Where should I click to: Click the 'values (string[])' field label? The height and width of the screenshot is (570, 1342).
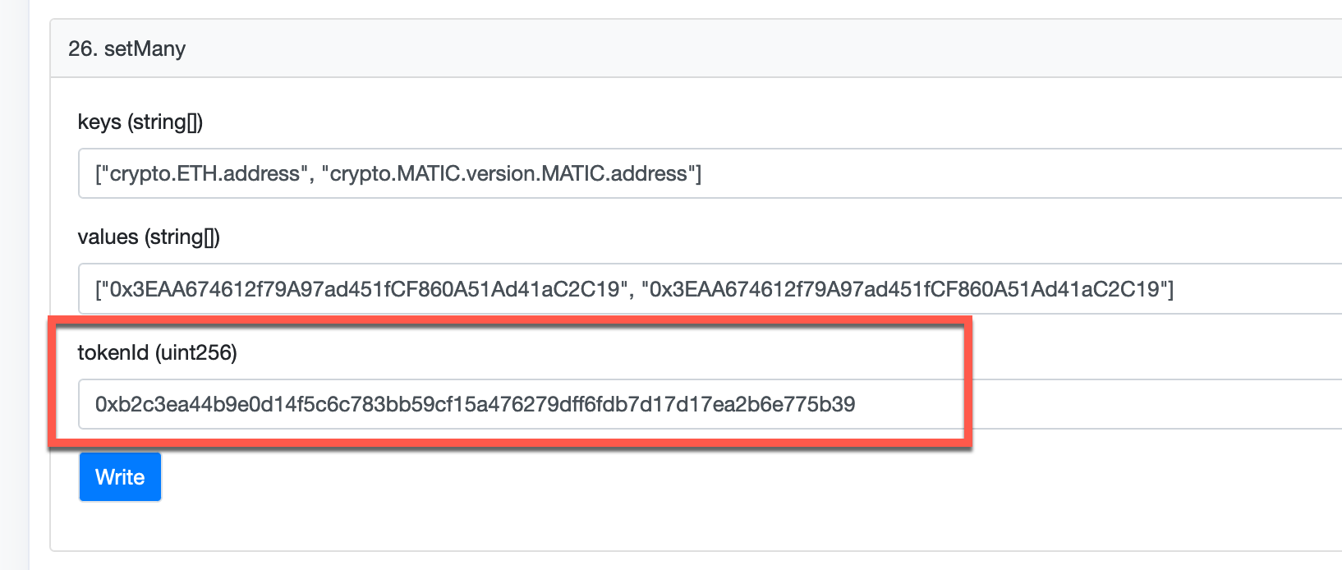click(x=148, y=237)
